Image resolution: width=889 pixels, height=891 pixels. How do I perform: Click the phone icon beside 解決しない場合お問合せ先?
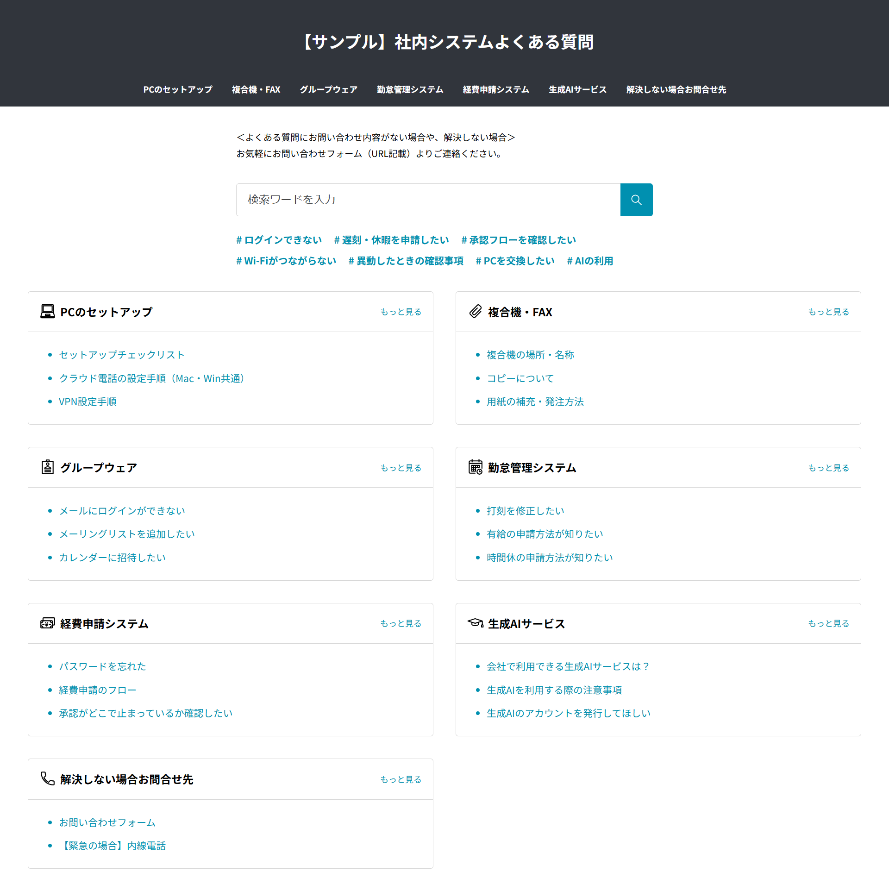pos(47,779)
